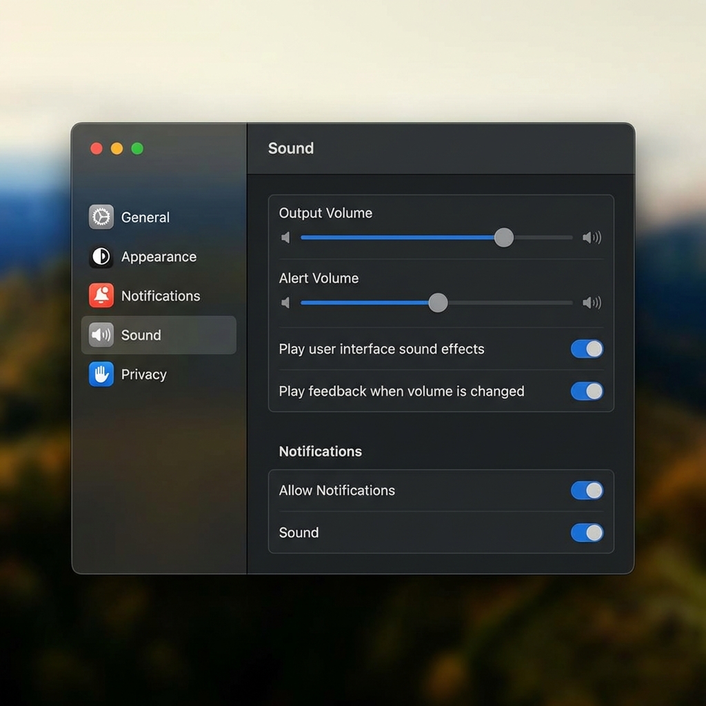Screen dimensions: 706x706
Task: Open Privacy using the hand icon
Action: pyautogui.click(x=101, y=374)
